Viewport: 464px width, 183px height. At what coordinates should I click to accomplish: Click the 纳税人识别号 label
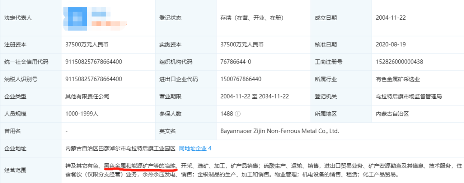pyautogui.click(x=21, y=79)
